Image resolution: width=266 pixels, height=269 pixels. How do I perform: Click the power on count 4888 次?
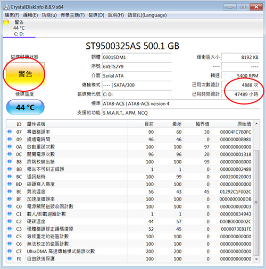(x=240, y=85)
